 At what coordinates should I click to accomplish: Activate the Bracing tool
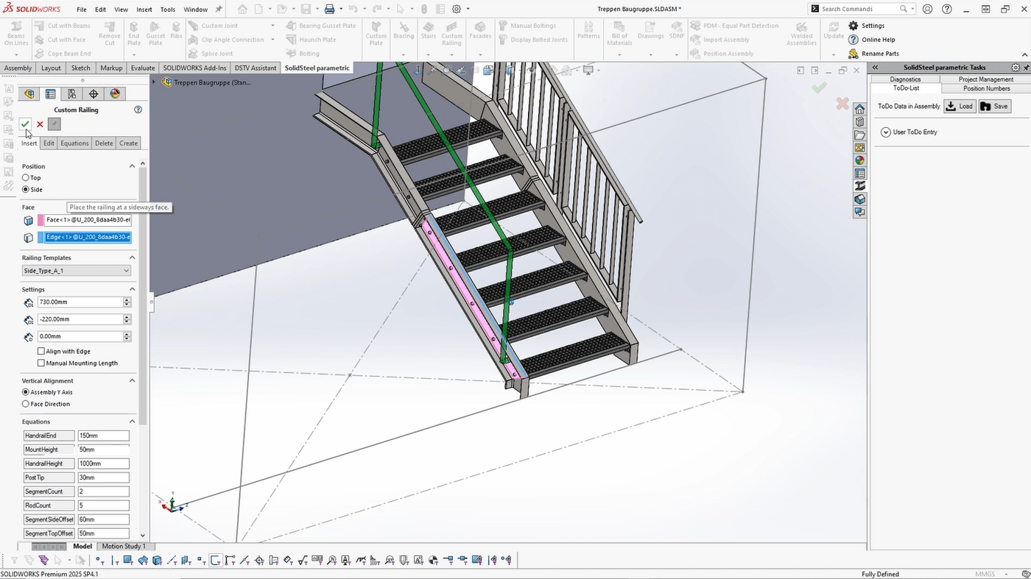[x=404, y=35]
